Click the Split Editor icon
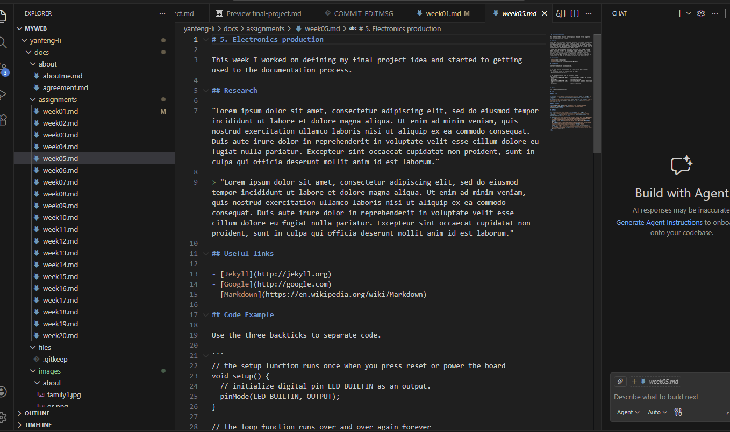 [x=574, y=13]
